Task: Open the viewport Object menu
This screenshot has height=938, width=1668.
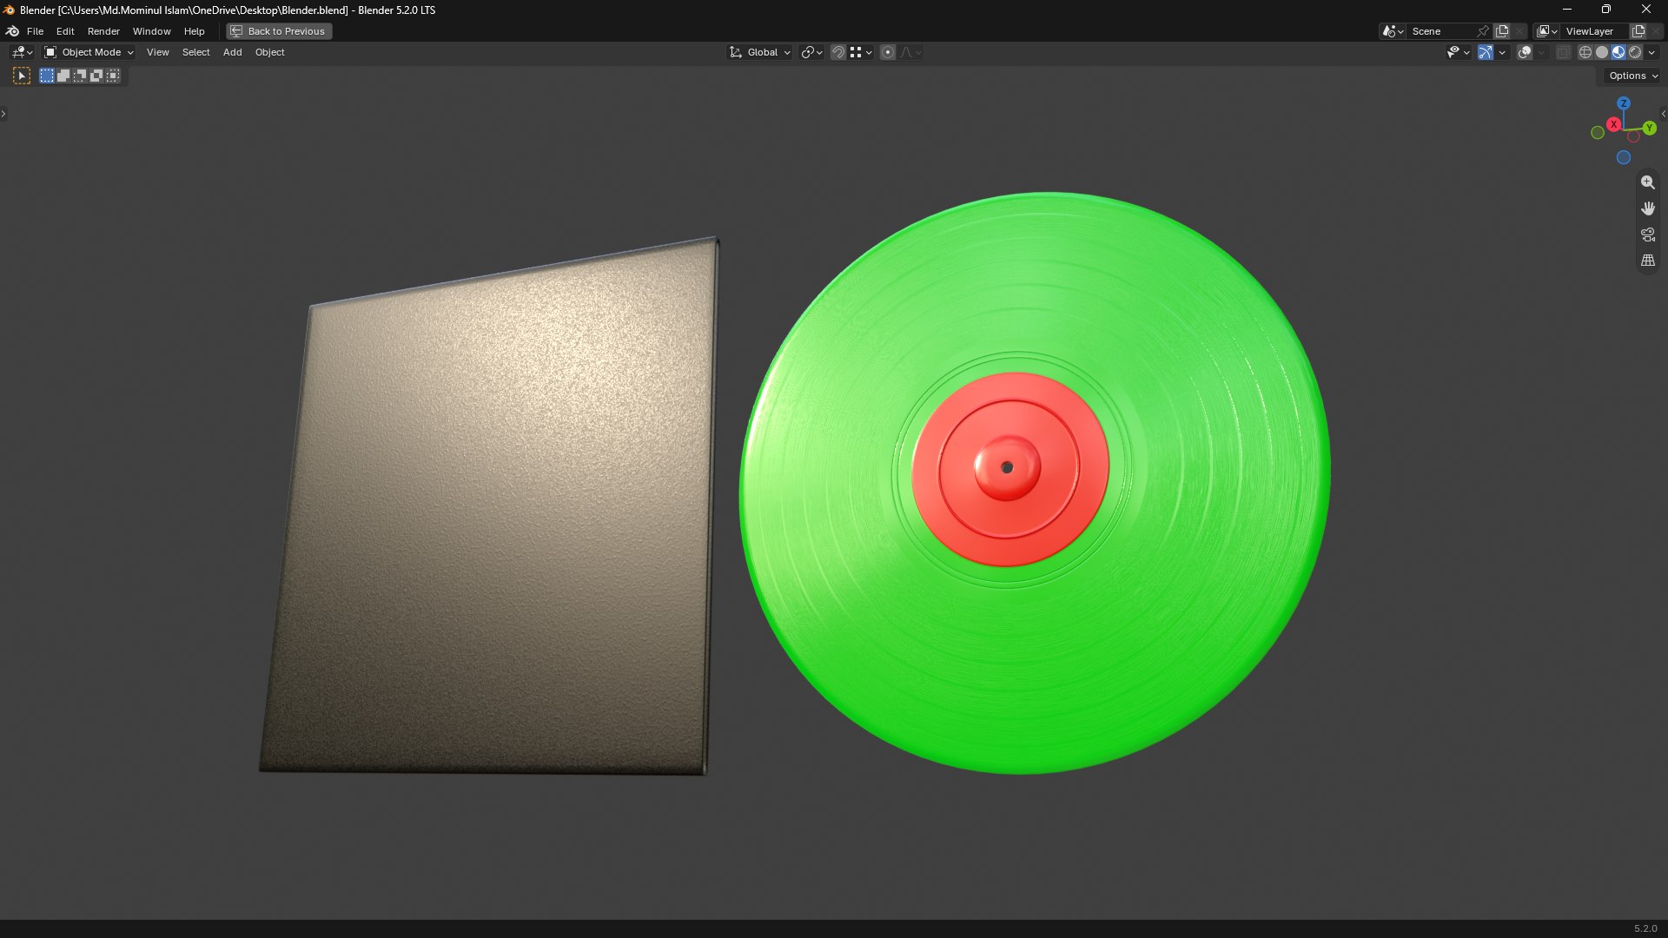Action: (x=269, y=52)
